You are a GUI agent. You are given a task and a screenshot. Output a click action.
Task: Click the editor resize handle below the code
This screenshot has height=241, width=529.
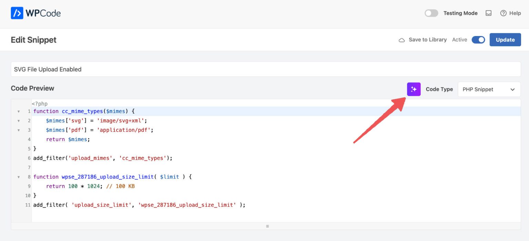pos(267,226)
